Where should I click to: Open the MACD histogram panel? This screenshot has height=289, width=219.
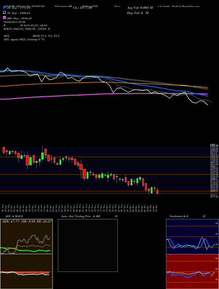[26, 271]
